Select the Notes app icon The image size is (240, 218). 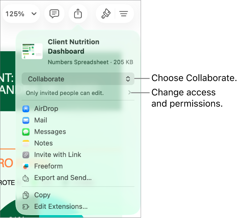(x=26, y=143)
